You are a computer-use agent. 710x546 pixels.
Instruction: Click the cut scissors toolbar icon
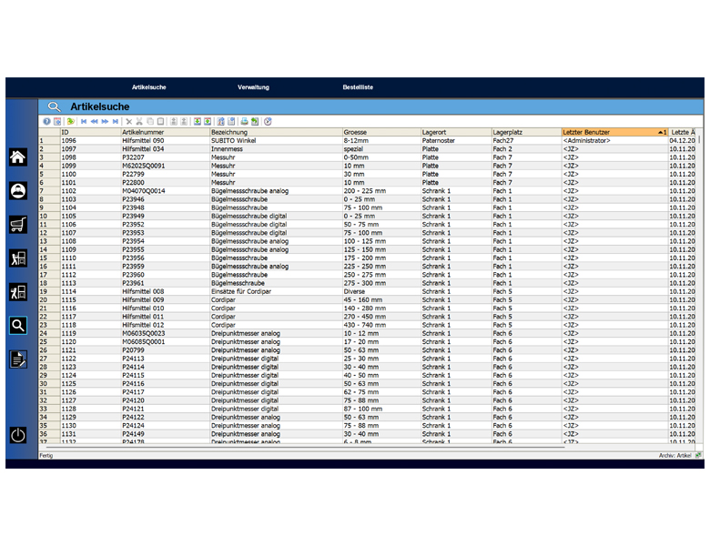pyautogui.click(x=139, y=121)
